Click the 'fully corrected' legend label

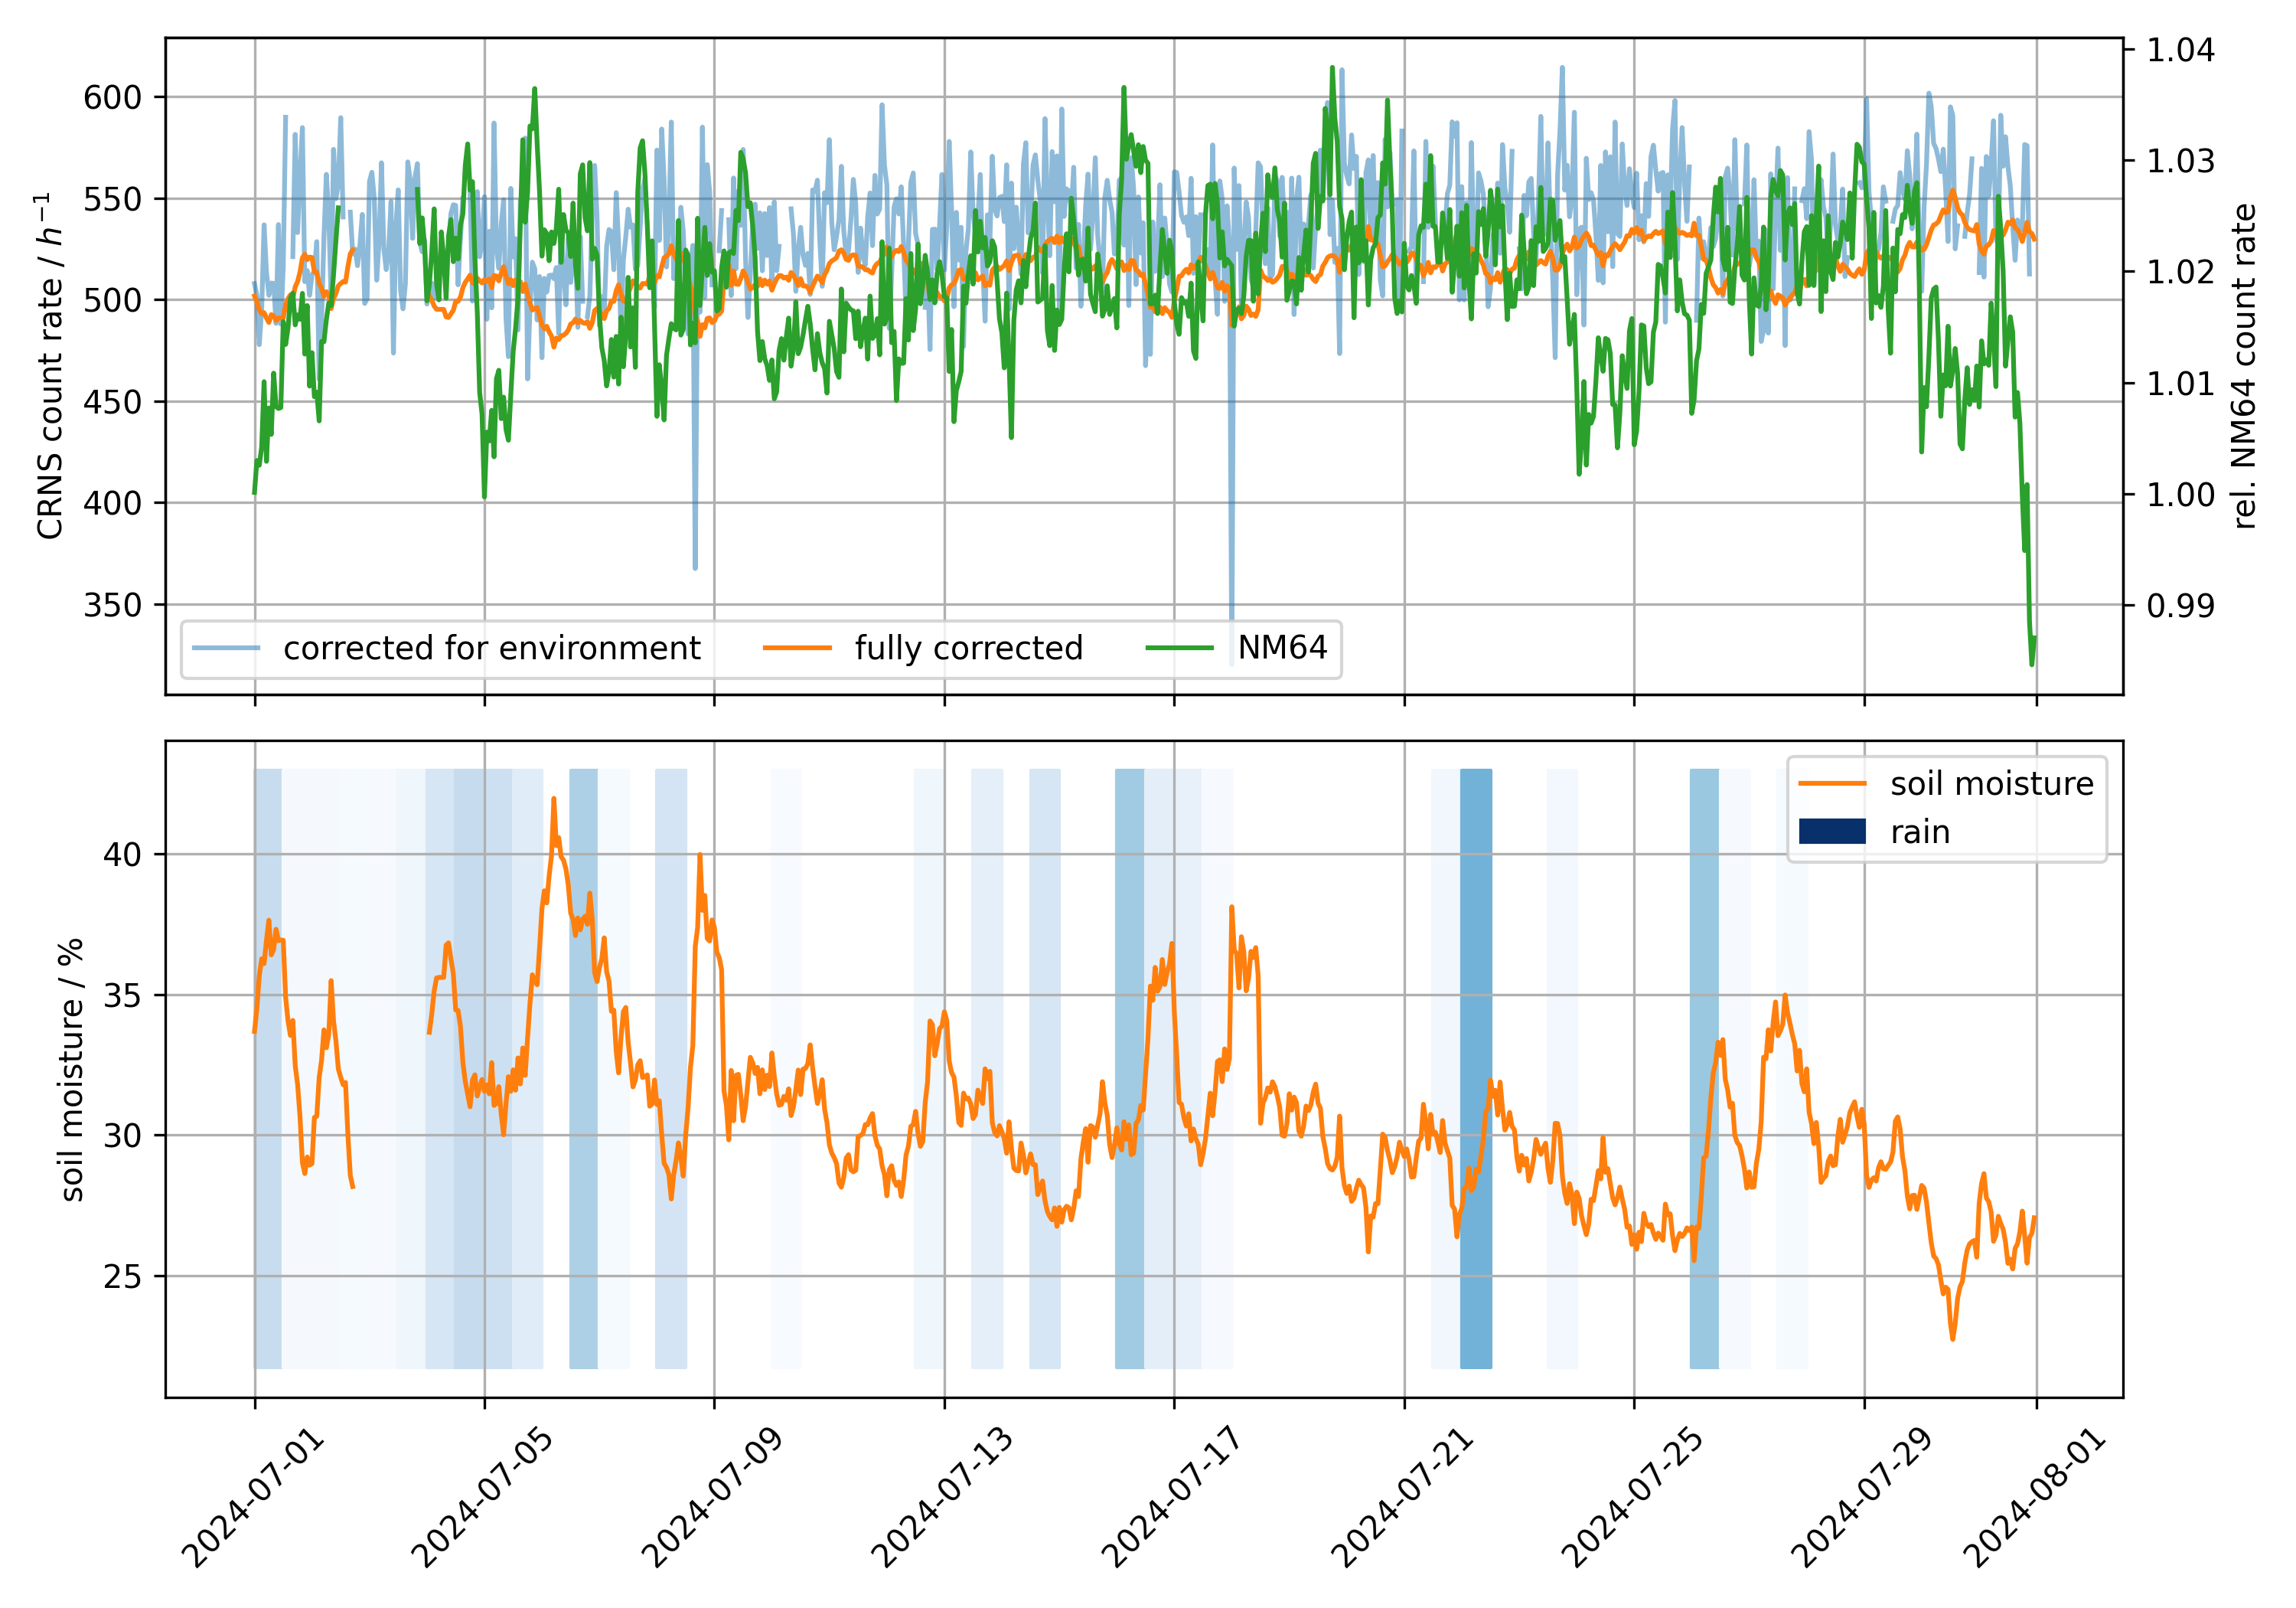(968, 649)
